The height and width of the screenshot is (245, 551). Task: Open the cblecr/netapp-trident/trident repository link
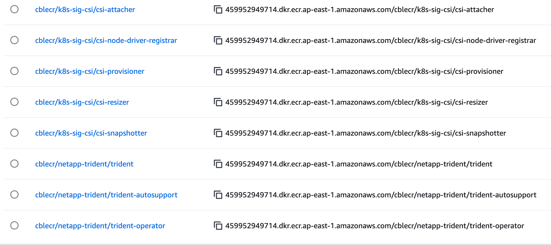(84, 164)
